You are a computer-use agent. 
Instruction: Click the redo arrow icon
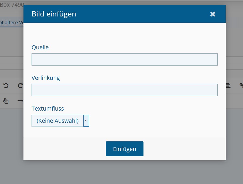[20, 86]
